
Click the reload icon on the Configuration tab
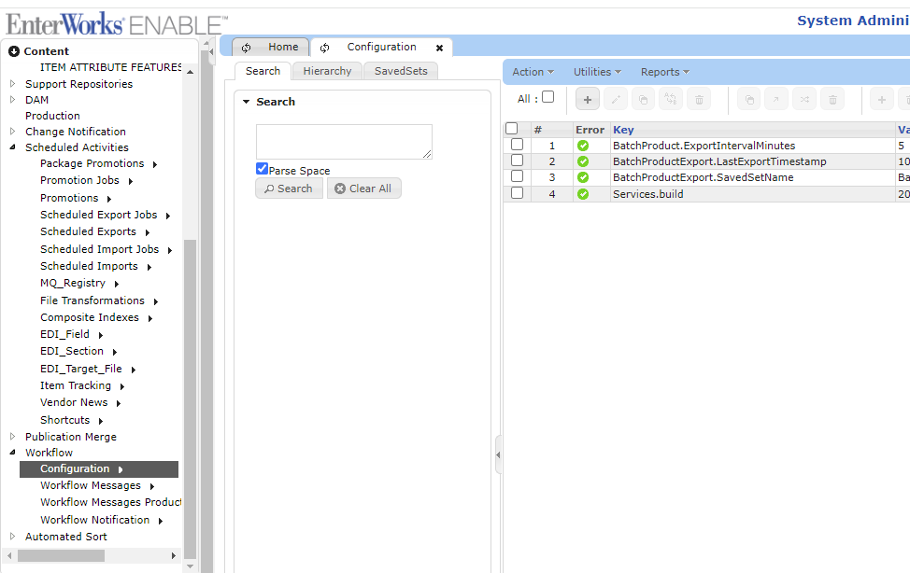click(324, 48)
